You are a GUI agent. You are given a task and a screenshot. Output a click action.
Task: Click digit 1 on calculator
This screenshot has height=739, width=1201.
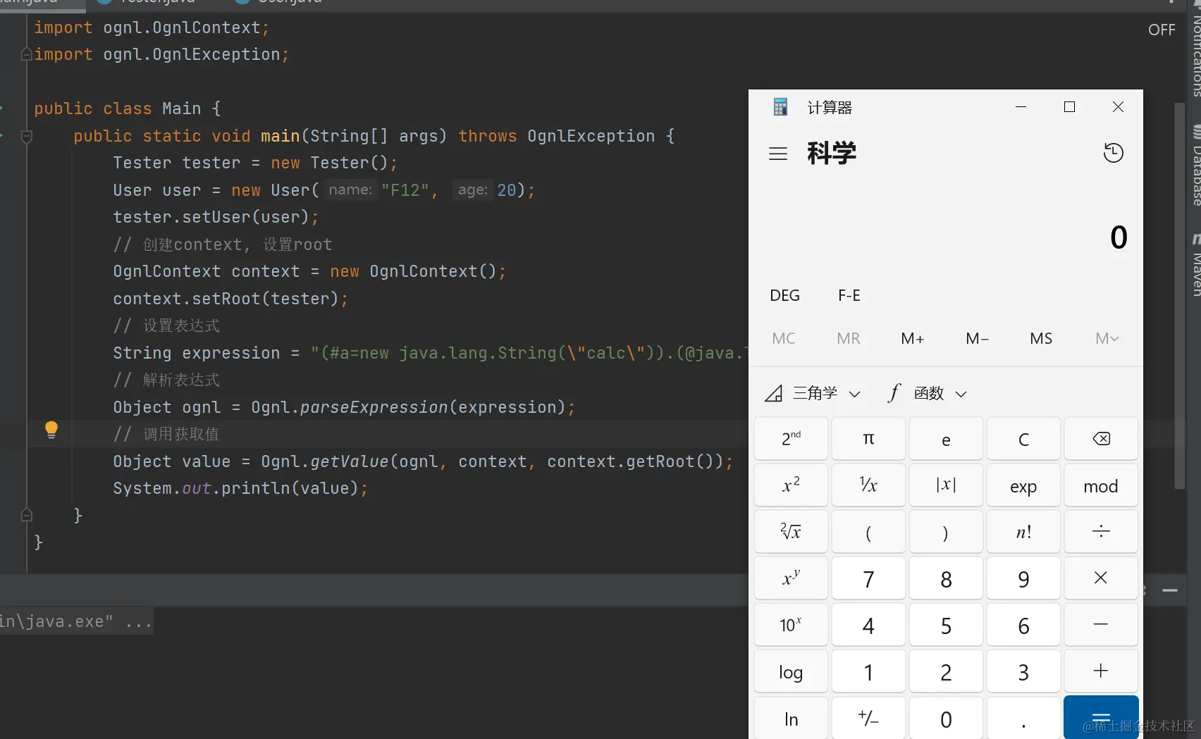[868, 671]
